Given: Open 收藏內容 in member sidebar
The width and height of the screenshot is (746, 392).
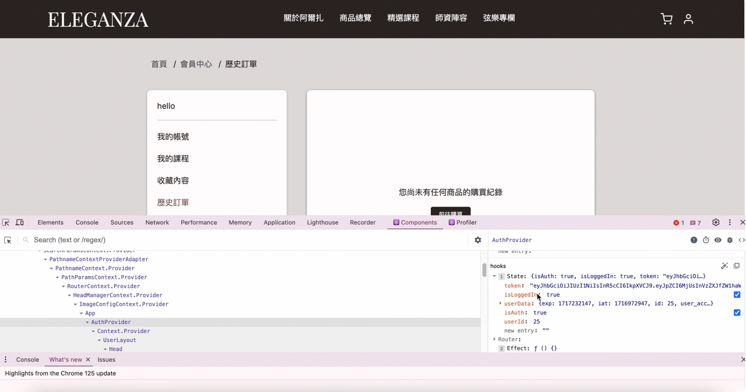Looking at the screenshot, I should (x=173, y=181).
